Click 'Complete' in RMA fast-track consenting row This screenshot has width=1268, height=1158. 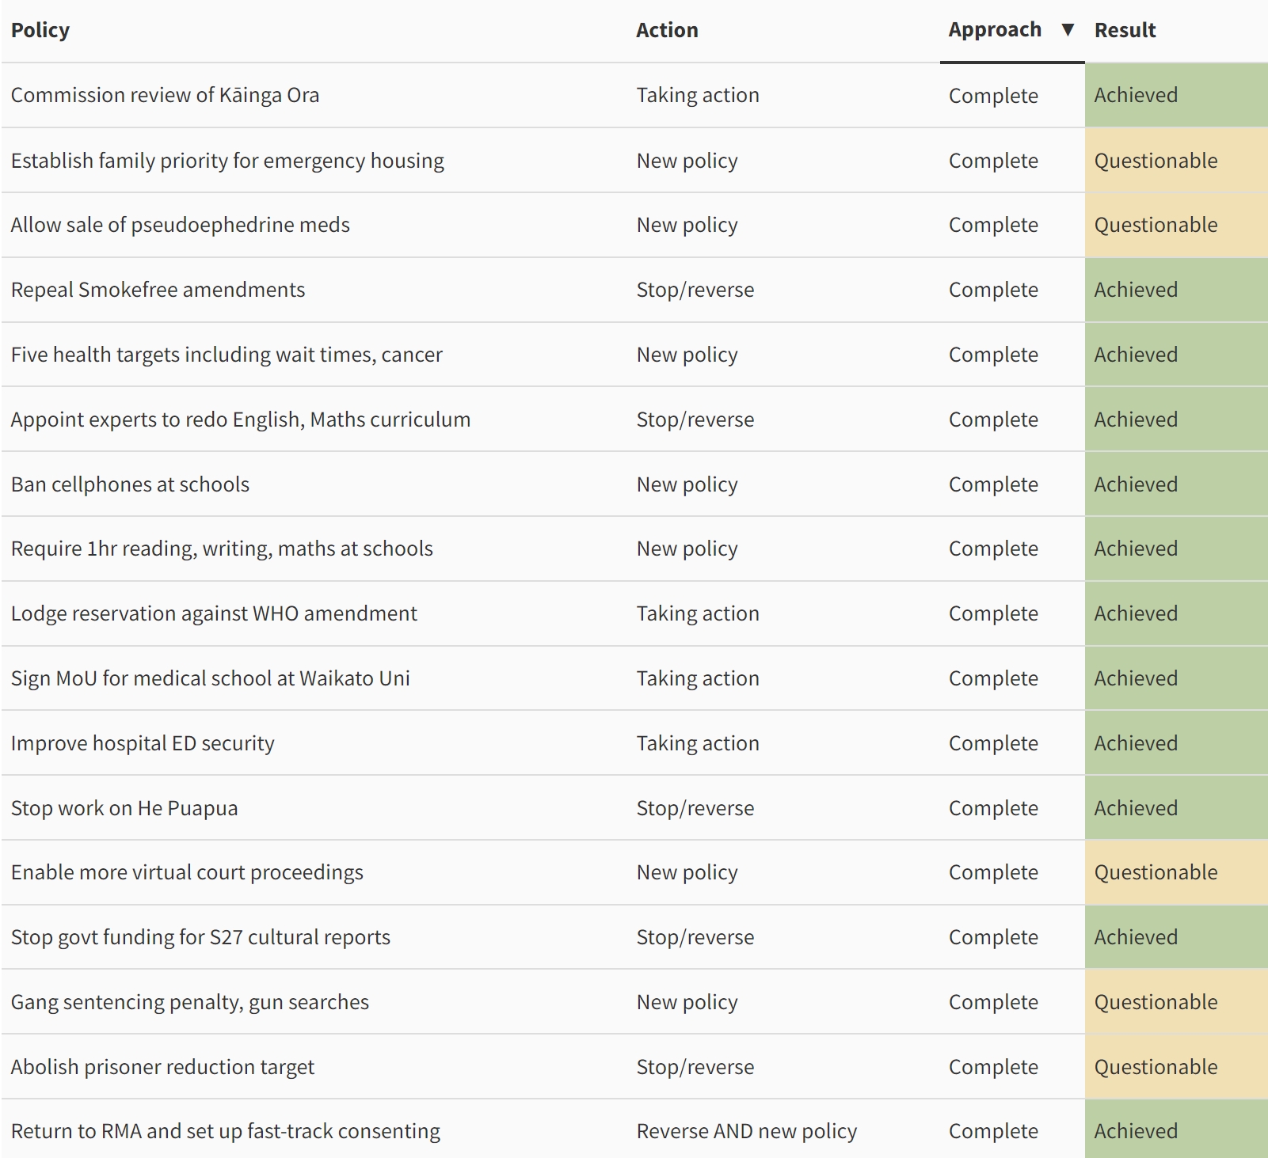993,1131
